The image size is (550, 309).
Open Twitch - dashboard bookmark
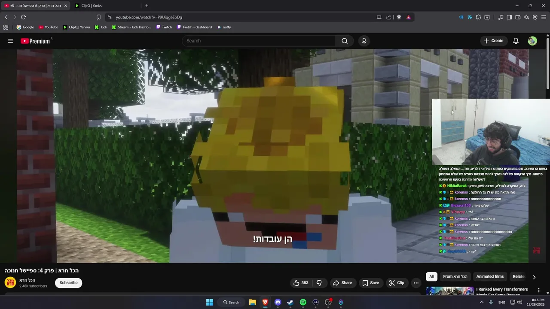[194, 27]
